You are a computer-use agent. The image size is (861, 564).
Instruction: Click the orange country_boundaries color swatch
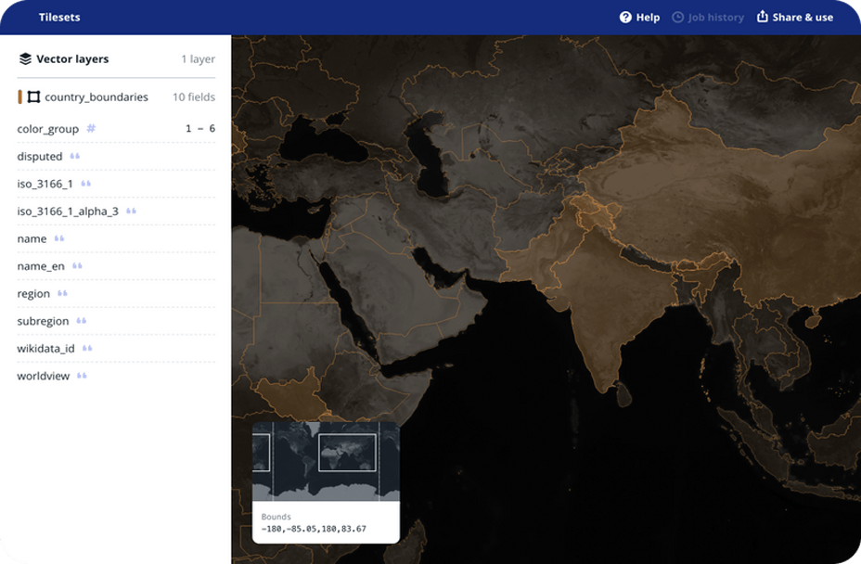(x=19, y=97)
